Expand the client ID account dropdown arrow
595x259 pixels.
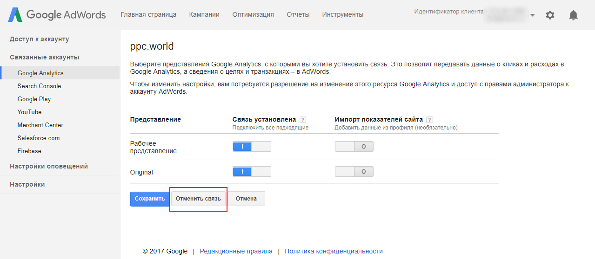pos(532,15)
